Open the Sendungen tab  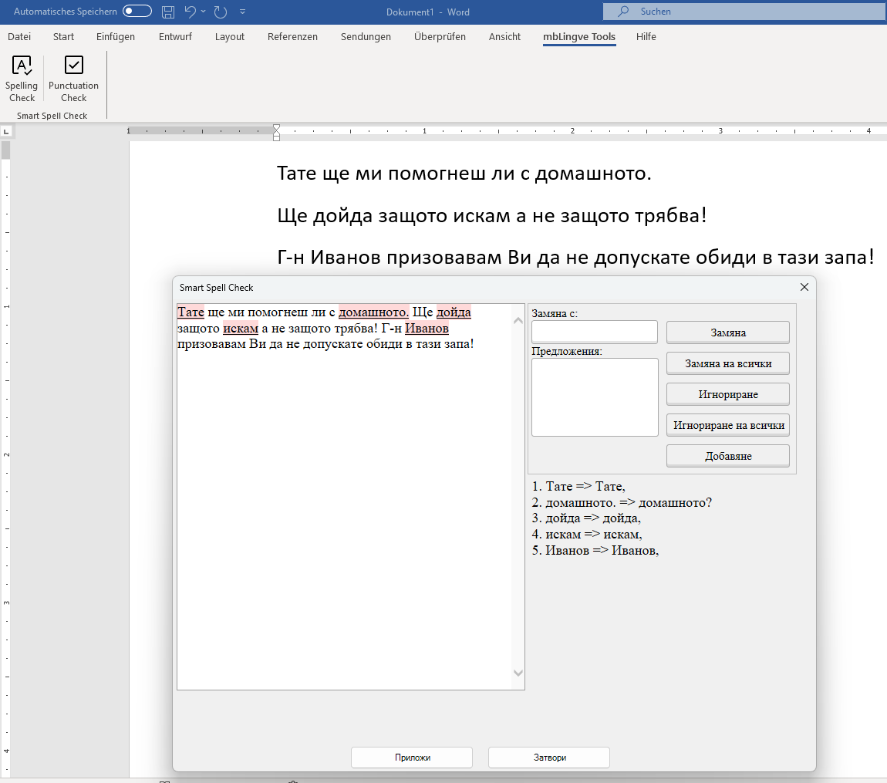point(366,37)
